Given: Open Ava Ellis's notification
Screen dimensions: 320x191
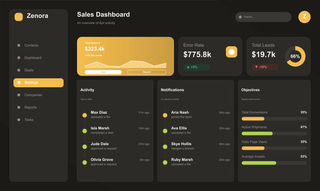Looking at the screenshot, I should point(196,131).
